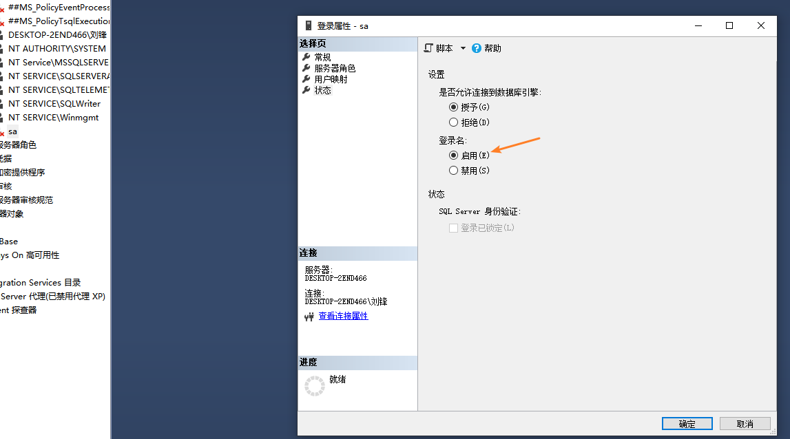
Task: Switch to the 常规 page
Action: pos(322,57)
